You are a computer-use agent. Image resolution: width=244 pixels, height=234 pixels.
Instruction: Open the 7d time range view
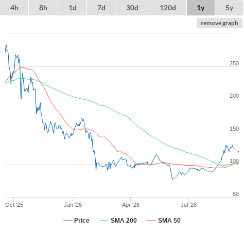(101, 8)
